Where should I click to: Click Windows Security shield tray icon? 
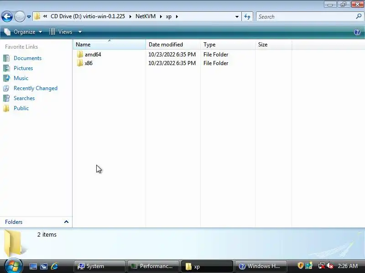coord(300,265)
